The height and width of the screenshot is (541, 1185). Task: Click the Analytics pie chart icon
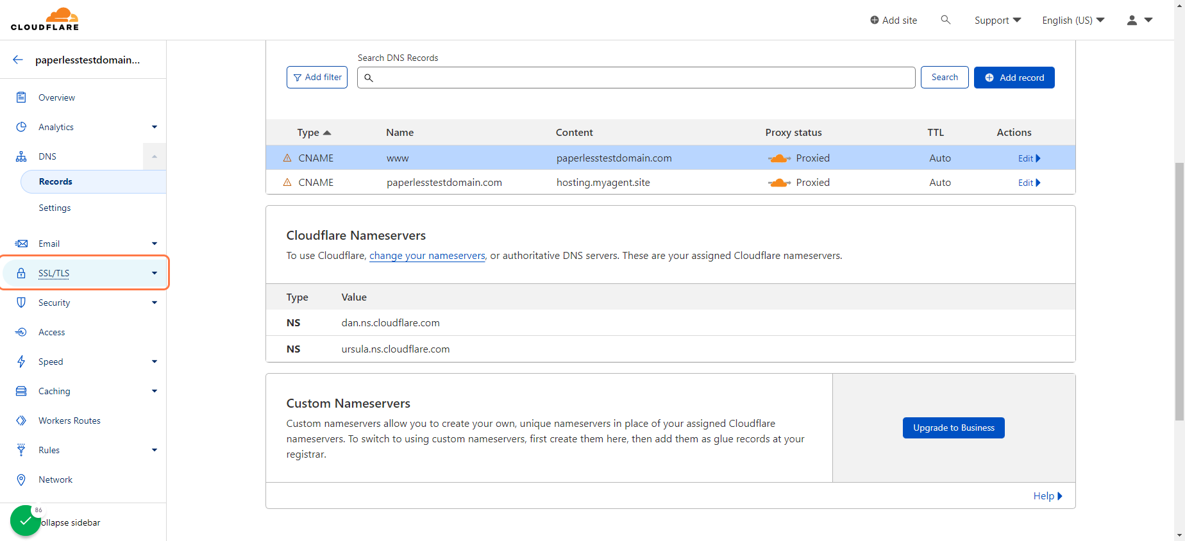[x=21, y=127]
